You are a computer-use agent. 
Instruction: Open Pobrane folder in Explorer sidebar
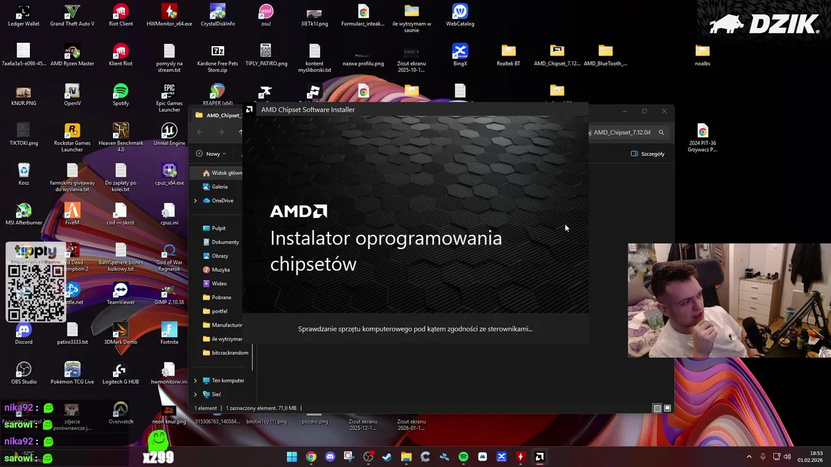[x=217, y=297]
